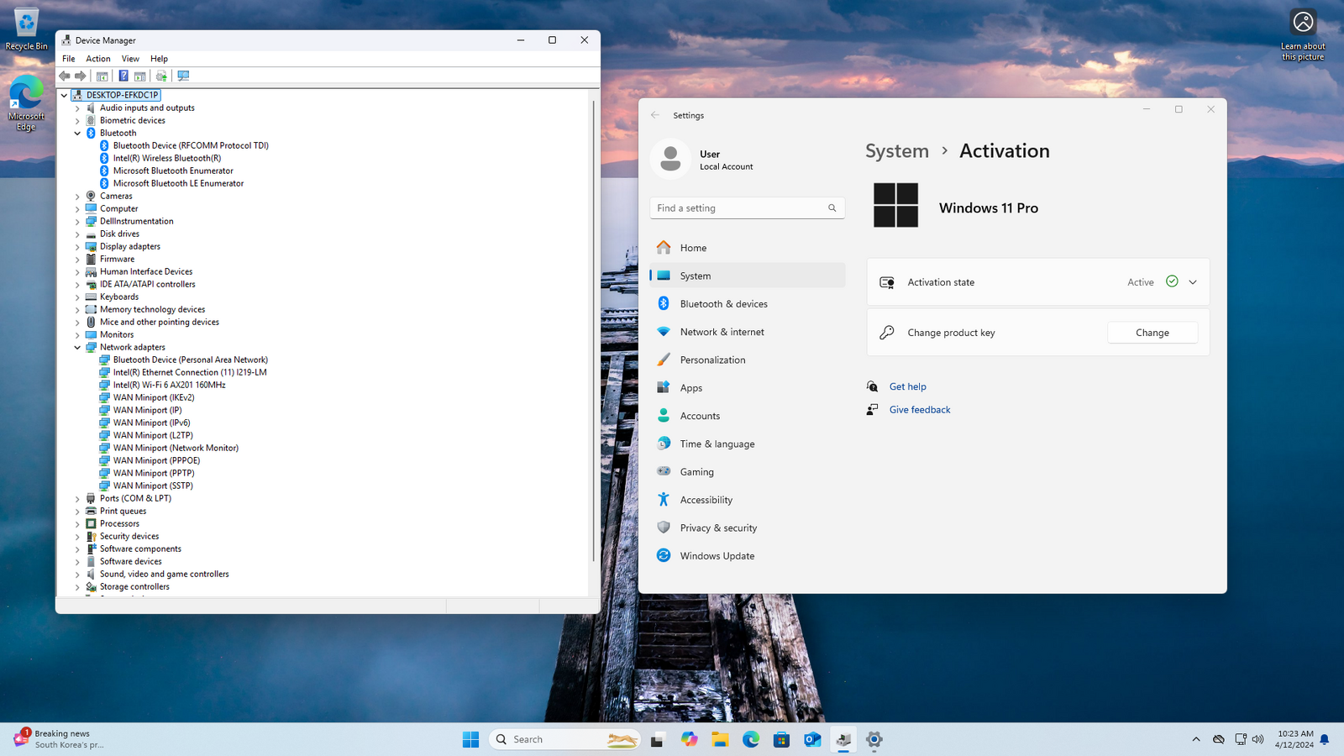Collapse the Network adapters category
1344x756 pixels.
tap(77, 347)
